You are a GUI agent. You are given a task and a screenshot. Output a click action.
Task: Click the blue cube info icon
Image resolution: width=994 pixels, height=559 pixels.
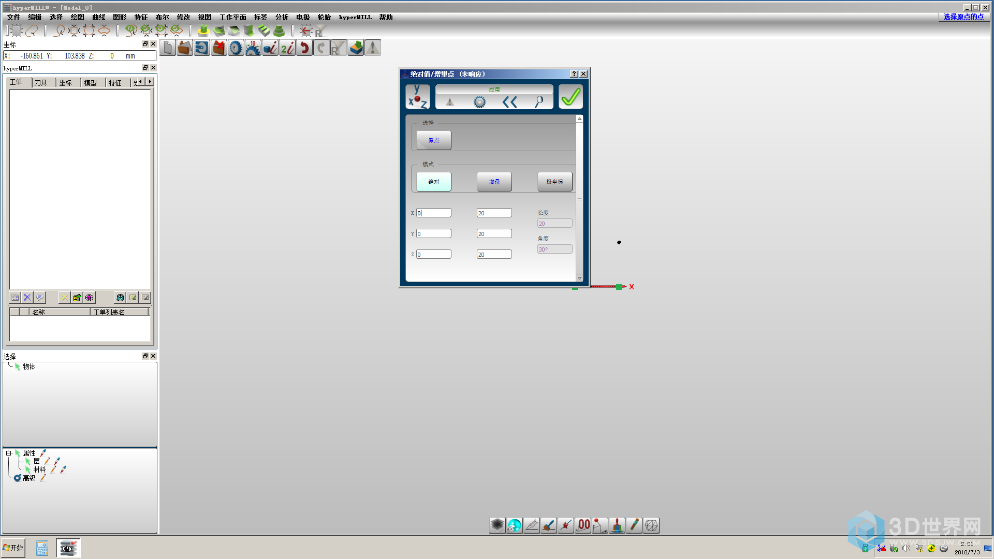click(270, 48)
